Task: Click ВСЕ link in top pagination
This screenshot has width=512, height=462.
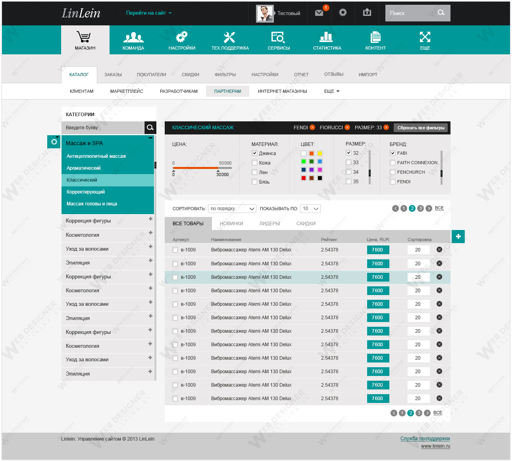Action: [439, 208]
